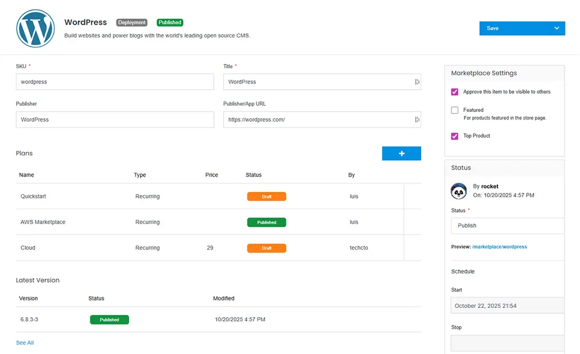The image size is (580, 354).
Task: Click the WordPress logo icon
Action: pyautogui.click(x=35, y=29)
